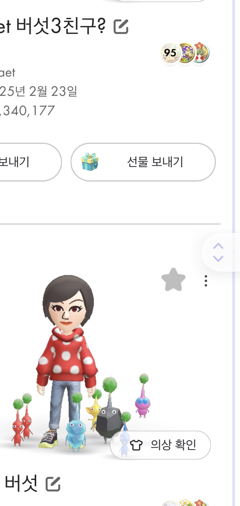Open the level 95 badge
The image size is (240, 506).
pyautogui.click(x=170, y=53)
